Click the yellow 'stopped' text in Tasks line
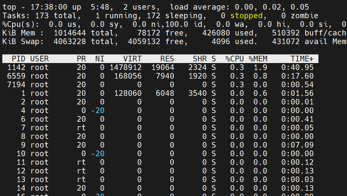 (246, 16)
